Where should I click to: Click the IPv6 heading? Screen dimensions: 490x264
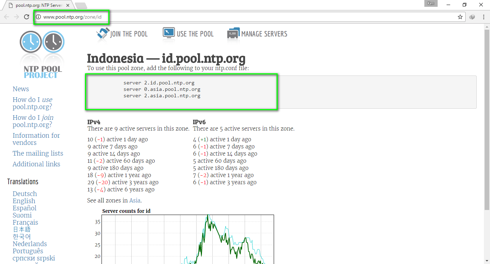pos(199,122)
